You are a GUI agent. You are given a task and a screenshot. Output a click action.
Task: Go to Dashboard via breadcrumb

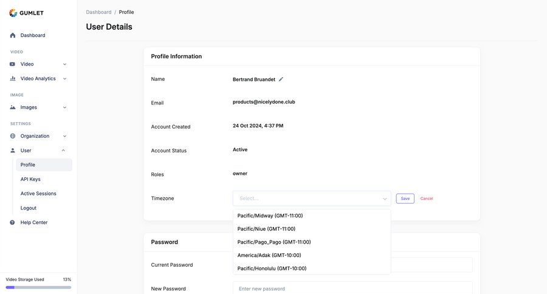[x=98, y=12]
